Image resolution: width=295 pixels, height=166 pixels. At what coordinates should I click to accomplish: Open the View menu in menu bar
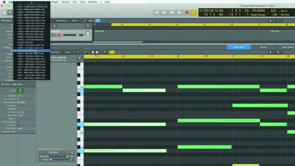click(82, 2)
